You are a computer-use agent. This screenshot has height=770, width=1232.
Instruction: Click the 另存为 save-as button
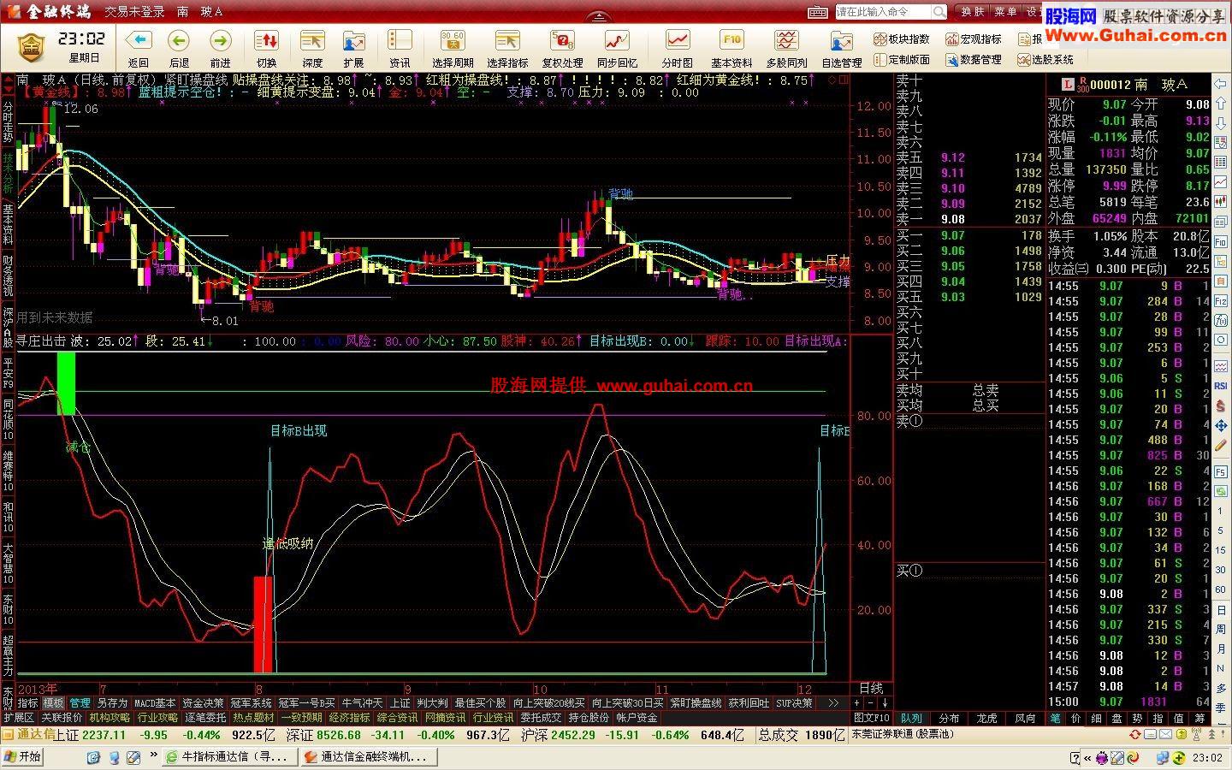112,703
